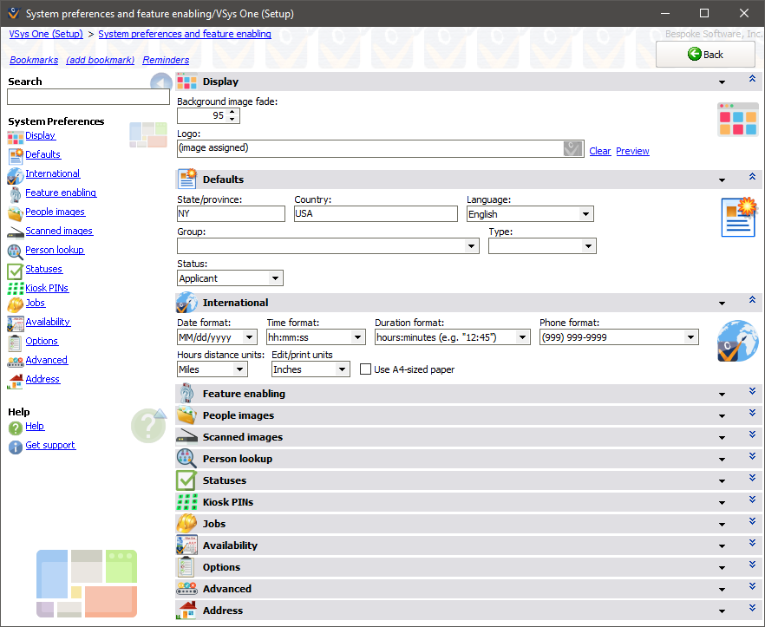This screenshot has height=627, width=765.
Task: Click the People images folder icon
Action: click(x=16, y=212)
